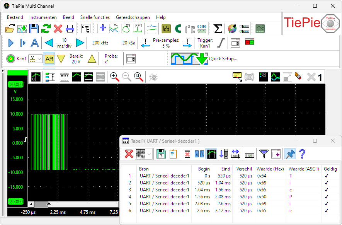Viewport: 342px width, 225px height.
Task: Click the Auto setup A icon
Action: tap(35, 43)
